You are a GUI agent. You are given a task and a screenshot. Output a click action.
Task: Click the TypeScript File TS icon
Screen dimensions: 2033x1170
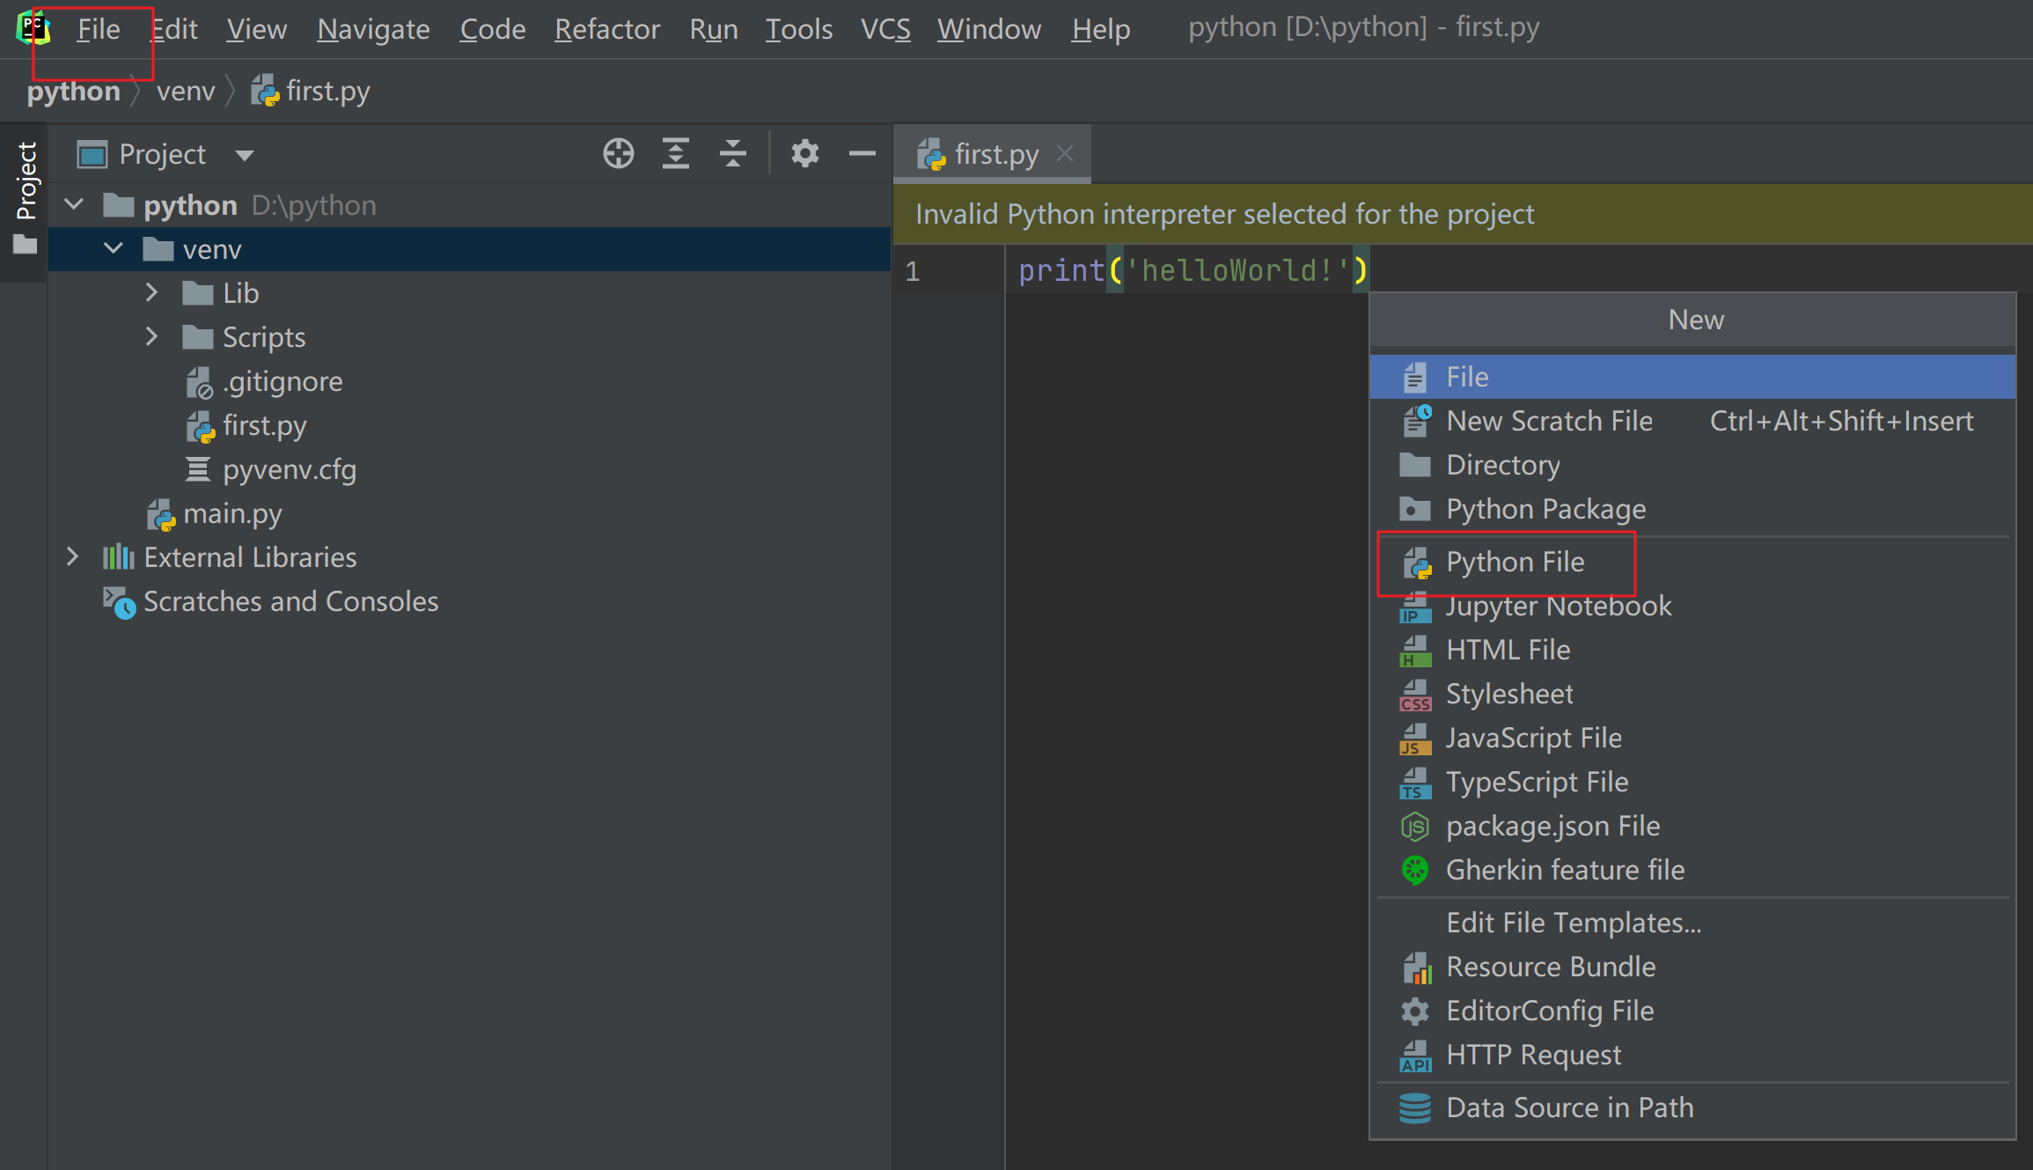click(1415, 782)
